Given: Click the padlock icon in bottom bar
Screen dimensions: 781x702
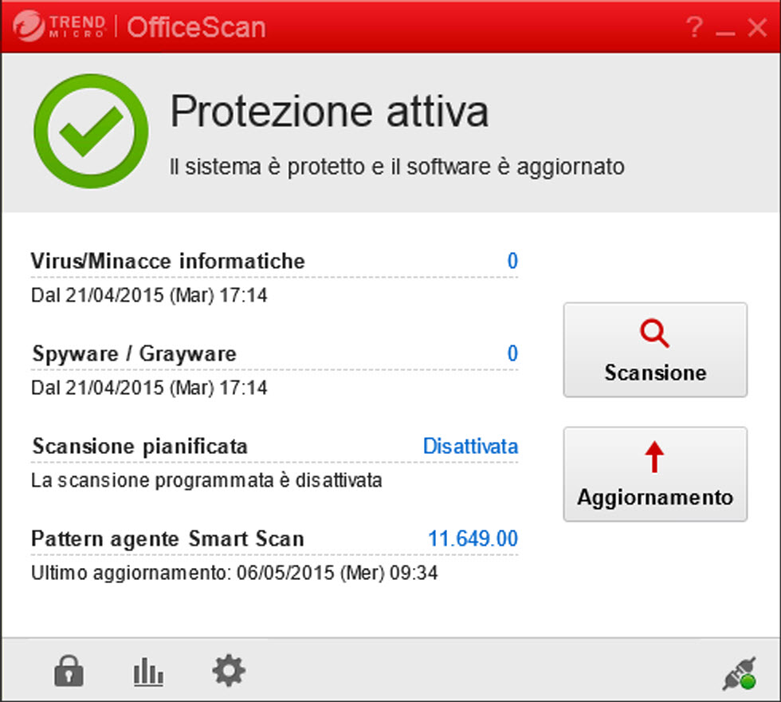Looking at the screenshot, I should pyautogui.click(x=69, y=672).
